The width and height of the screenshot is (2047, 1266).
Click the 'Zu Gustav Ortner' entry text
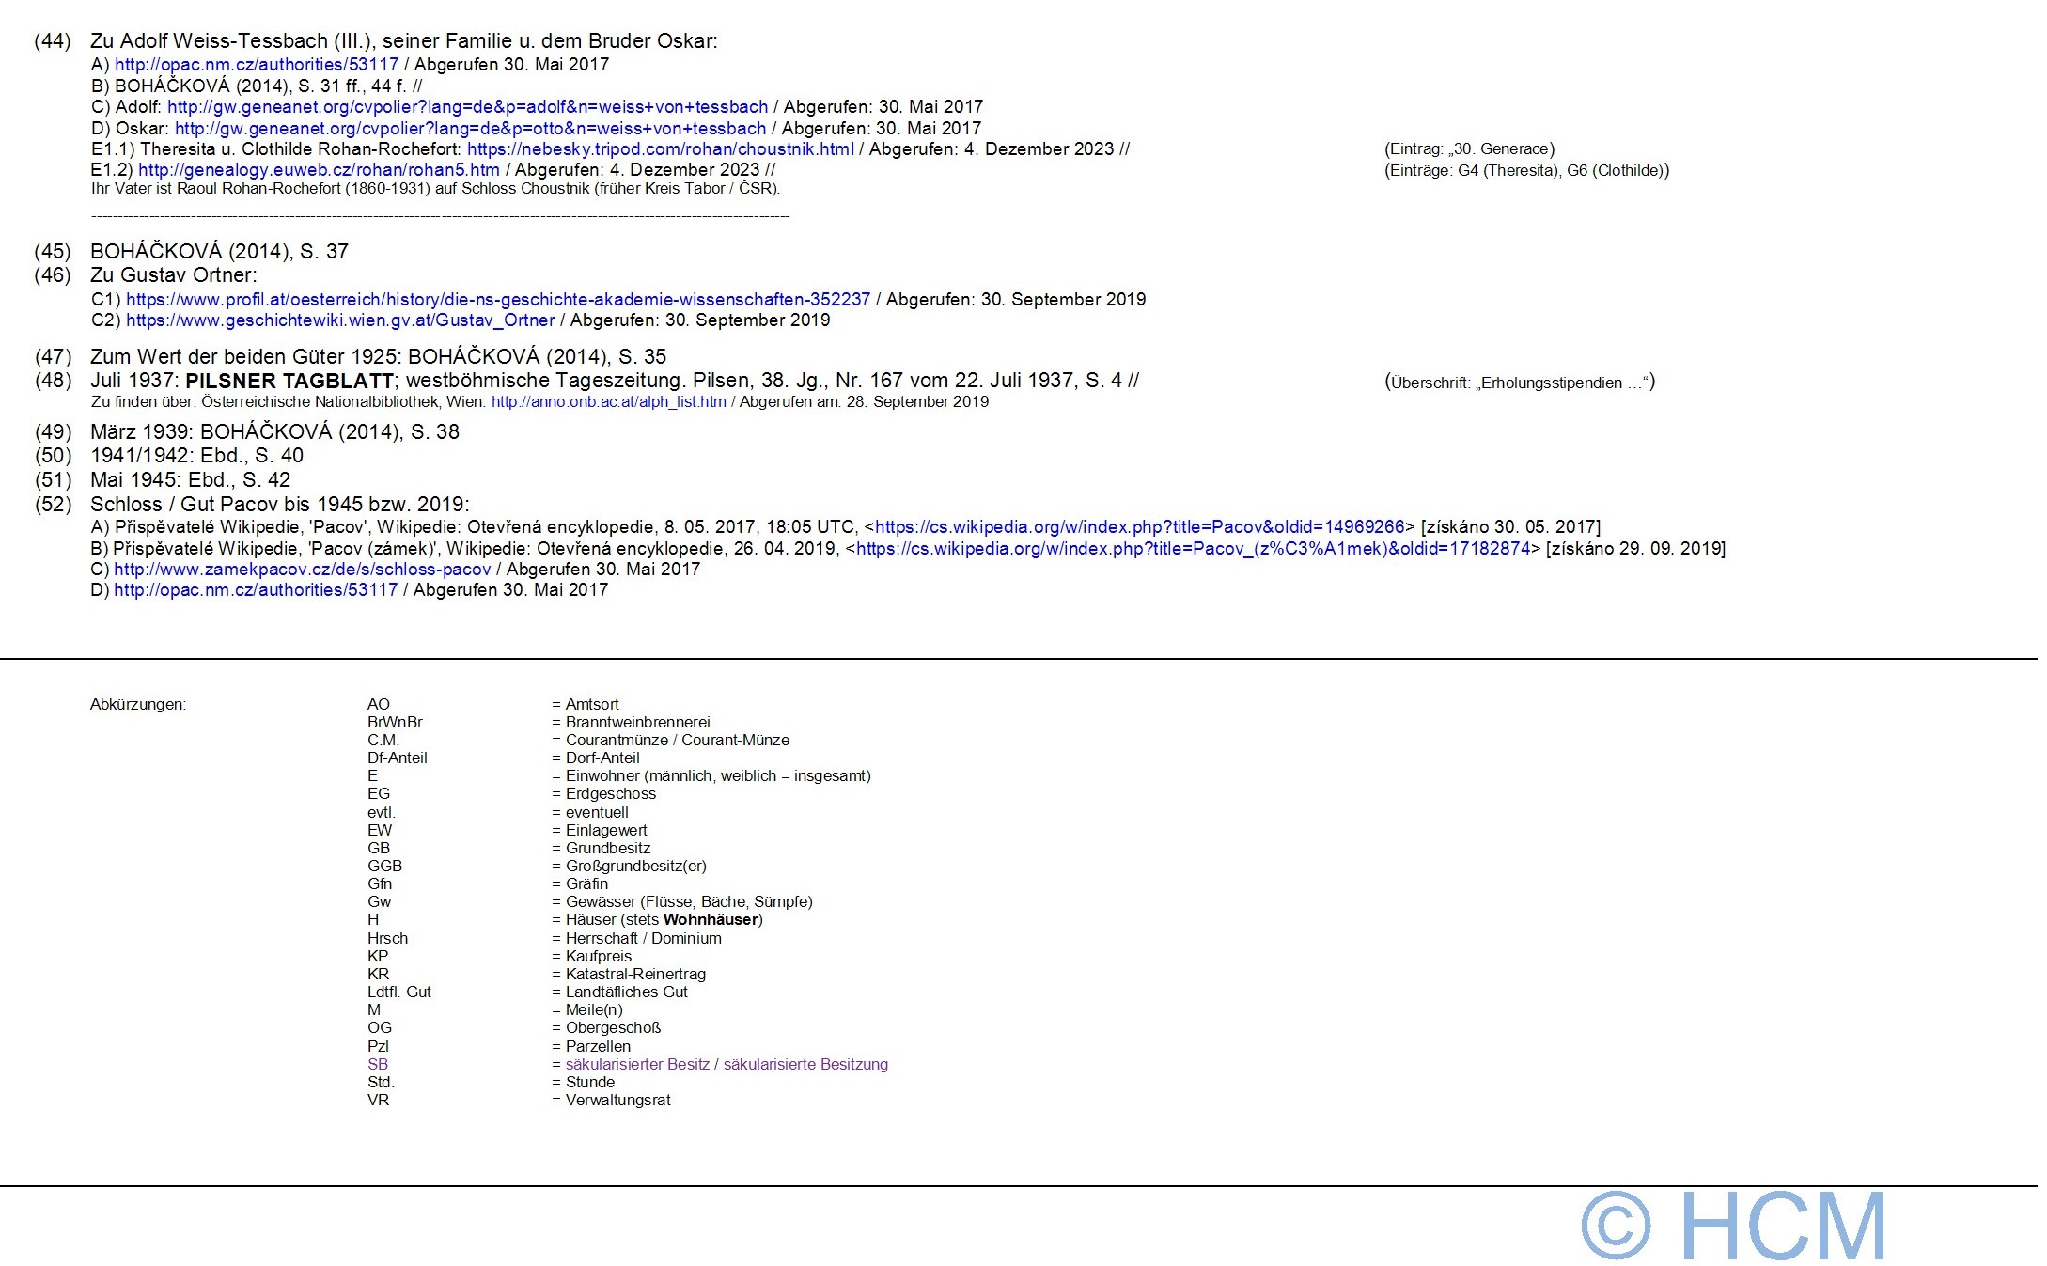pyautogui.click(x=173, y=275)
